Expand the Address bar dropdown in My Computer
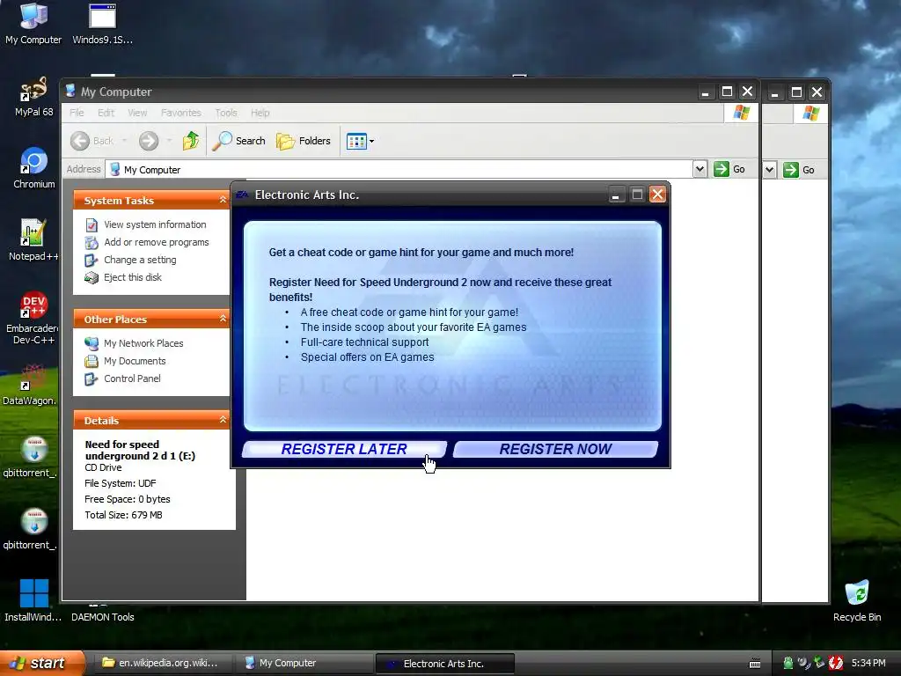901x676 pixels. pos(700,170)
